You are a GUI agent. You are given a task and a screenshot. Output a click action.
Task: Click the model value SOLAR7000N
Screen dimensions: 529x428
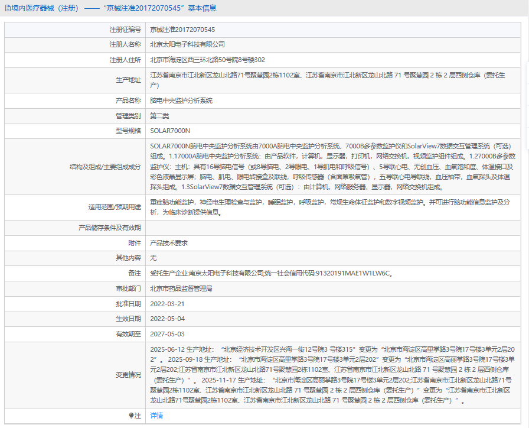[170, 131]
